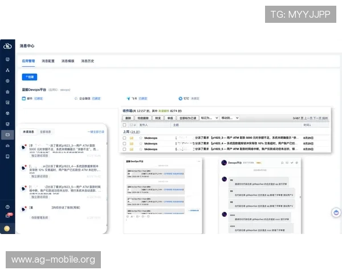Open the 标记为 dropdown
Image resolution: width=342 pixels, height=274 pixels.
coord(209,118)
